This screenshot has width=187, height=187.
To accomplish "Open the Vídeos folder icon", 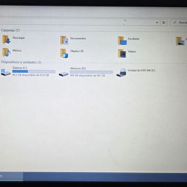I will tap(122, 53).
